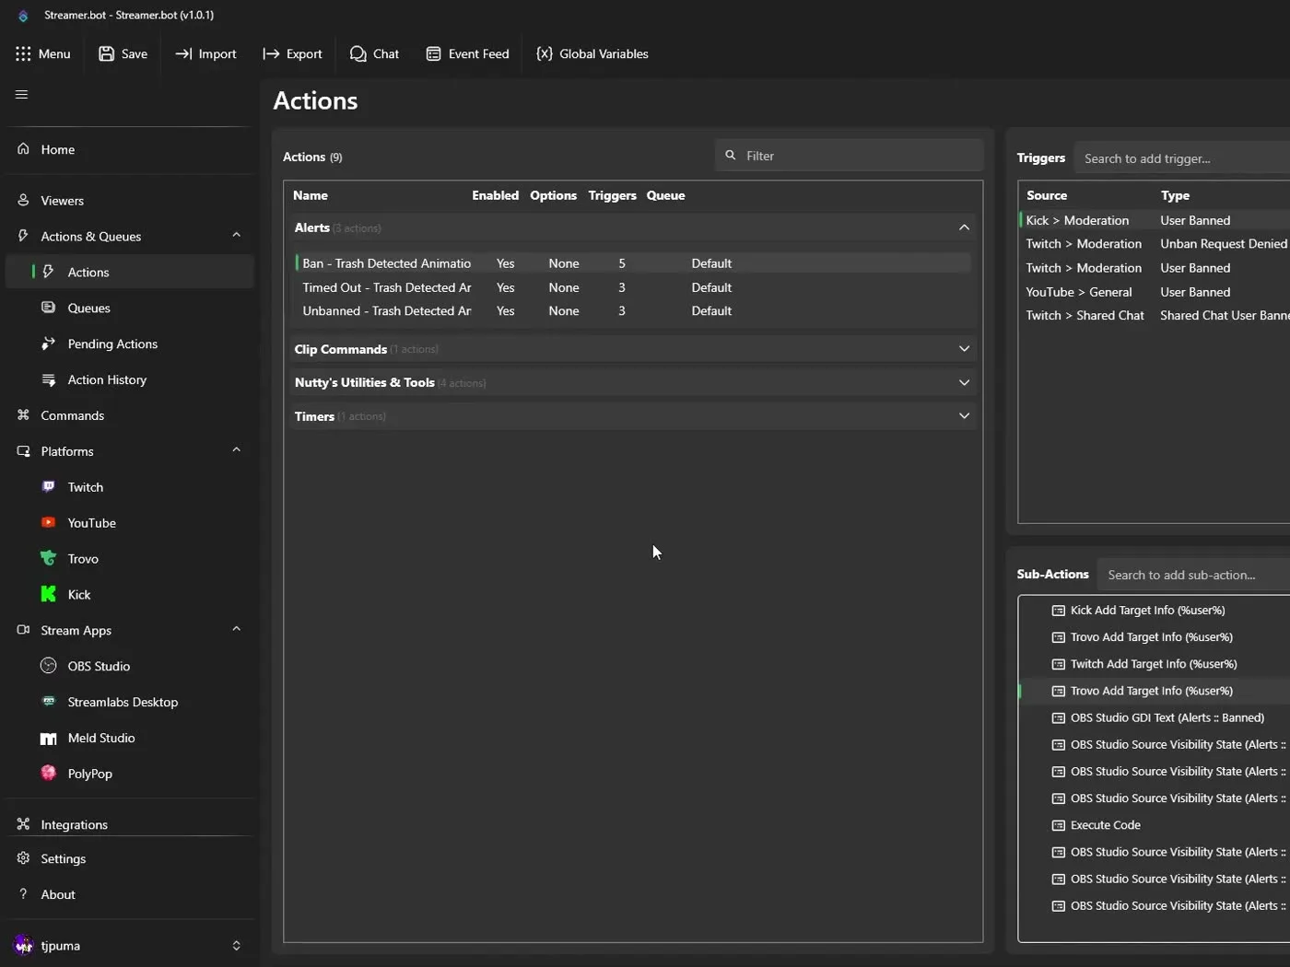Select Actions in the sidebar

tap(129, 272)
